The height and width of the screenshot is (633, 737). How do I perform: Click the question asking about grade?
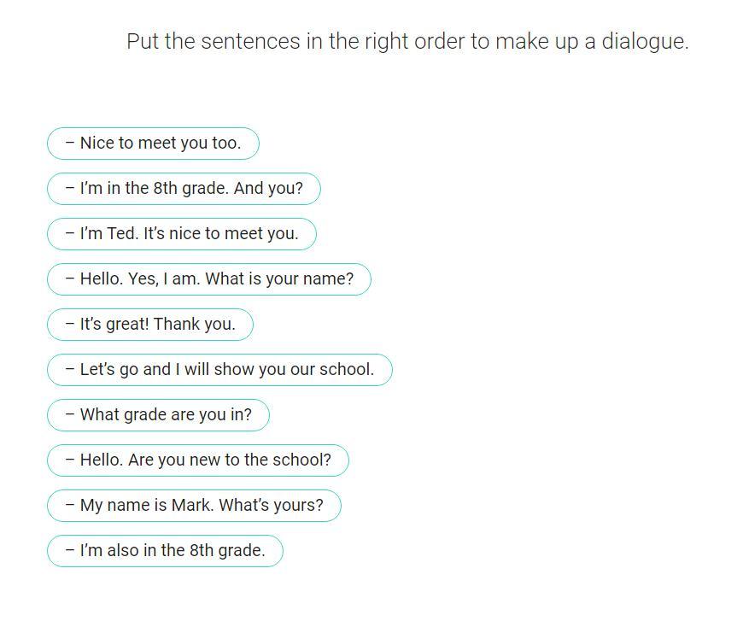[158, 415]
